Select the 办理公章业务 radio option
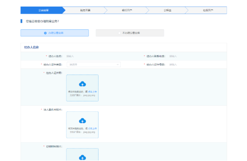Screen dimensions: 247x161 tap(54, 33)
